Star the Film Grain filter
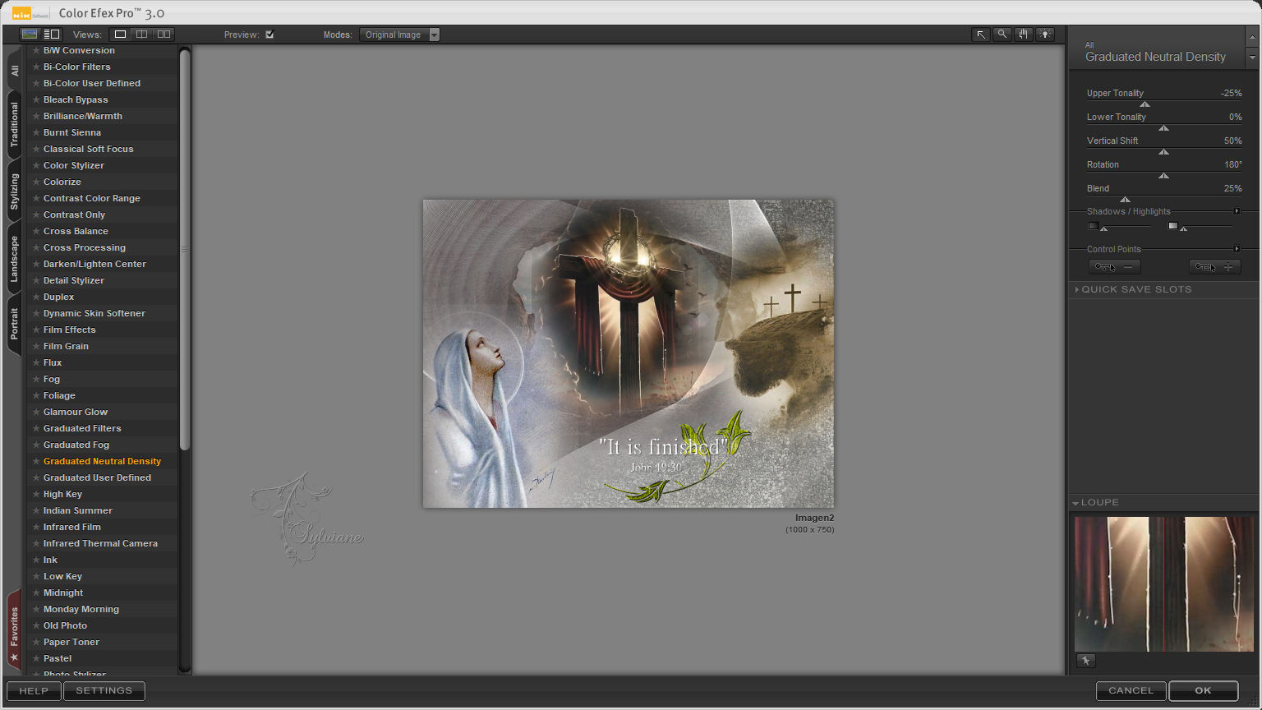This screenshot has height=710, width=1262. (36, 346)
